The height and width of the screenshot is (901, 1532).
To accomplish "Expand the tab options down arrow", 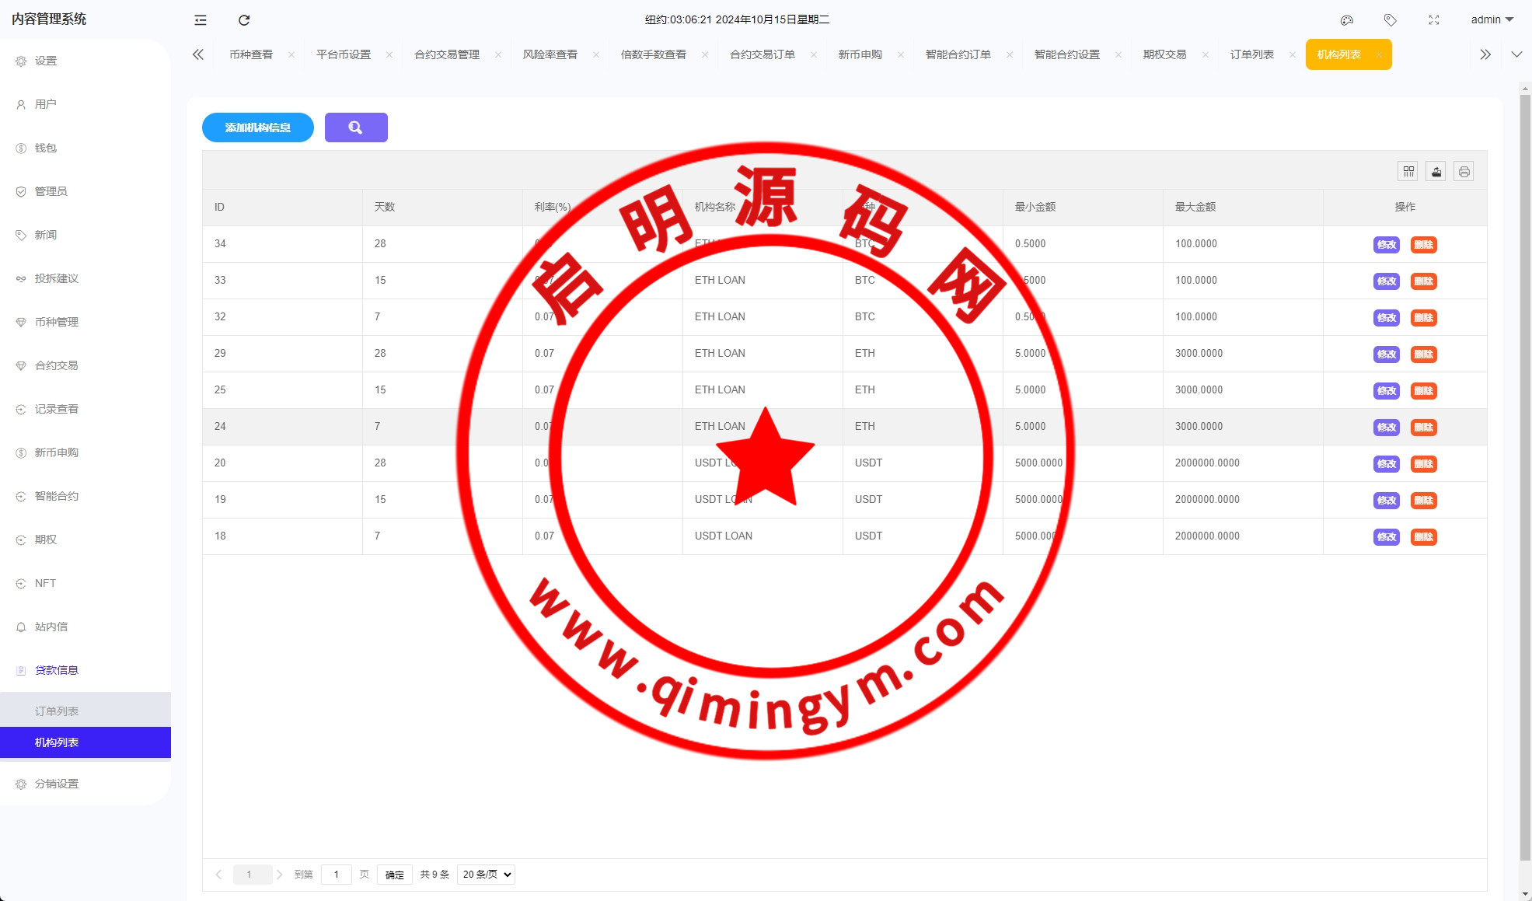I will tap(1516, 54).
